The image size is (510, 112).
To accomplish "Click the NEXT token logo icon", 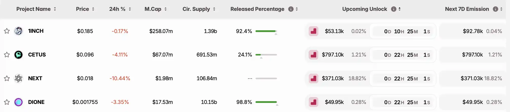I will point(18,78).
